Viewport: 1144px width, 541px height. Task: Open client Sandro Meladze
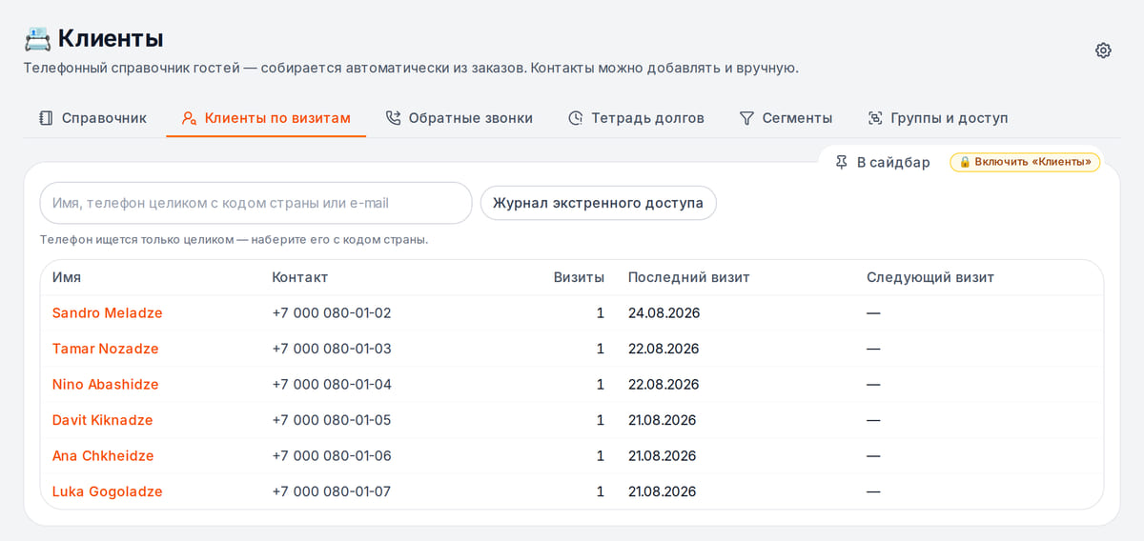(x=107, y=312)
